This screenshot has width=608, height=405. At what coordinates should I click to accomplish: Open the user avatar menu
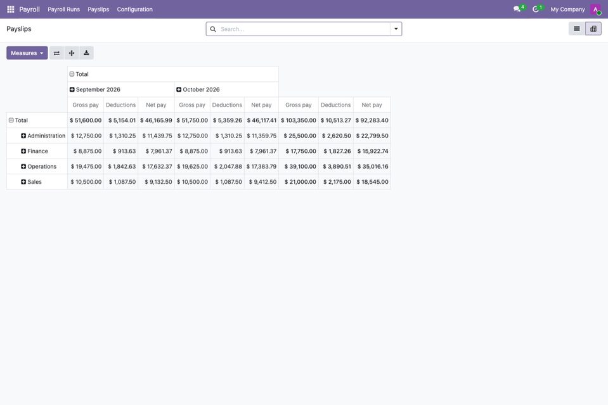pyautogui.click(x=595, y=10)
